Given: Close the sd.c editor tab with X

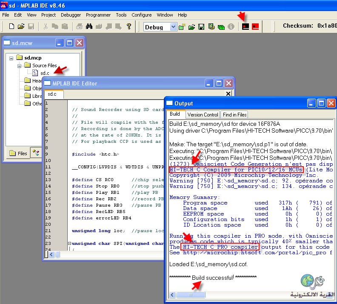Looking at the screenshot, I should tap(228, 94).
